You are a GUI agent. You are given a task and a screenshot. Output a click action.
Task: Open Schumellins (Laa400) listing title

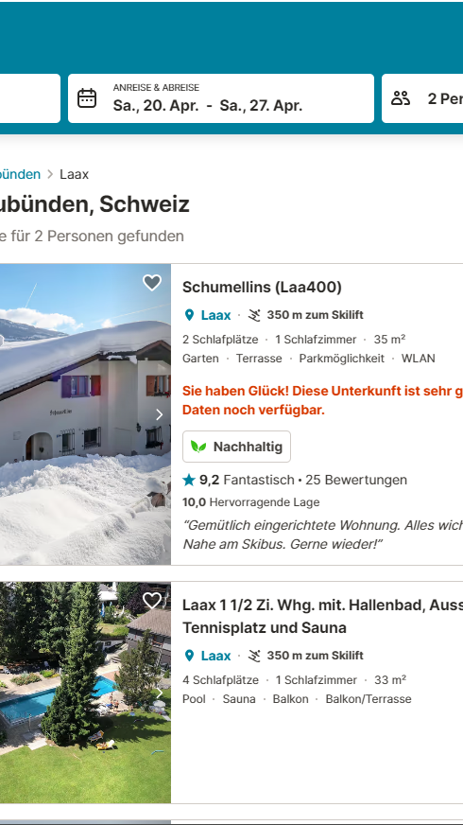[x=262, y=288]
